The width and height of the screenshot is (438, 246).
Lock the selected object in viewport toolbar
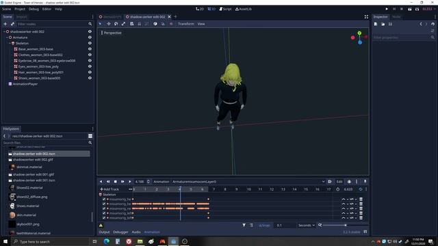139,24
